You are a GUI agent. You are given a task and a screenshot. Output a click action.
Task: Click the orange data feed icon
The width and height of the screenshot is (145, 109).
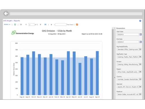[77, 24]
